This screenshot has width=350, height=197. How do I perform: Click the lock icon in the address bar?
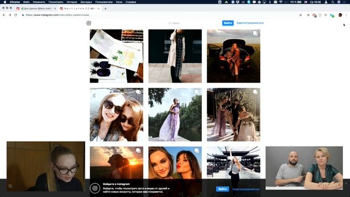[23, 15]
